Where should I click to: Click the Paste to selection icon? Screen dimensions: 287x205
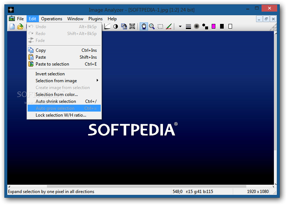(x=31, y=64)
